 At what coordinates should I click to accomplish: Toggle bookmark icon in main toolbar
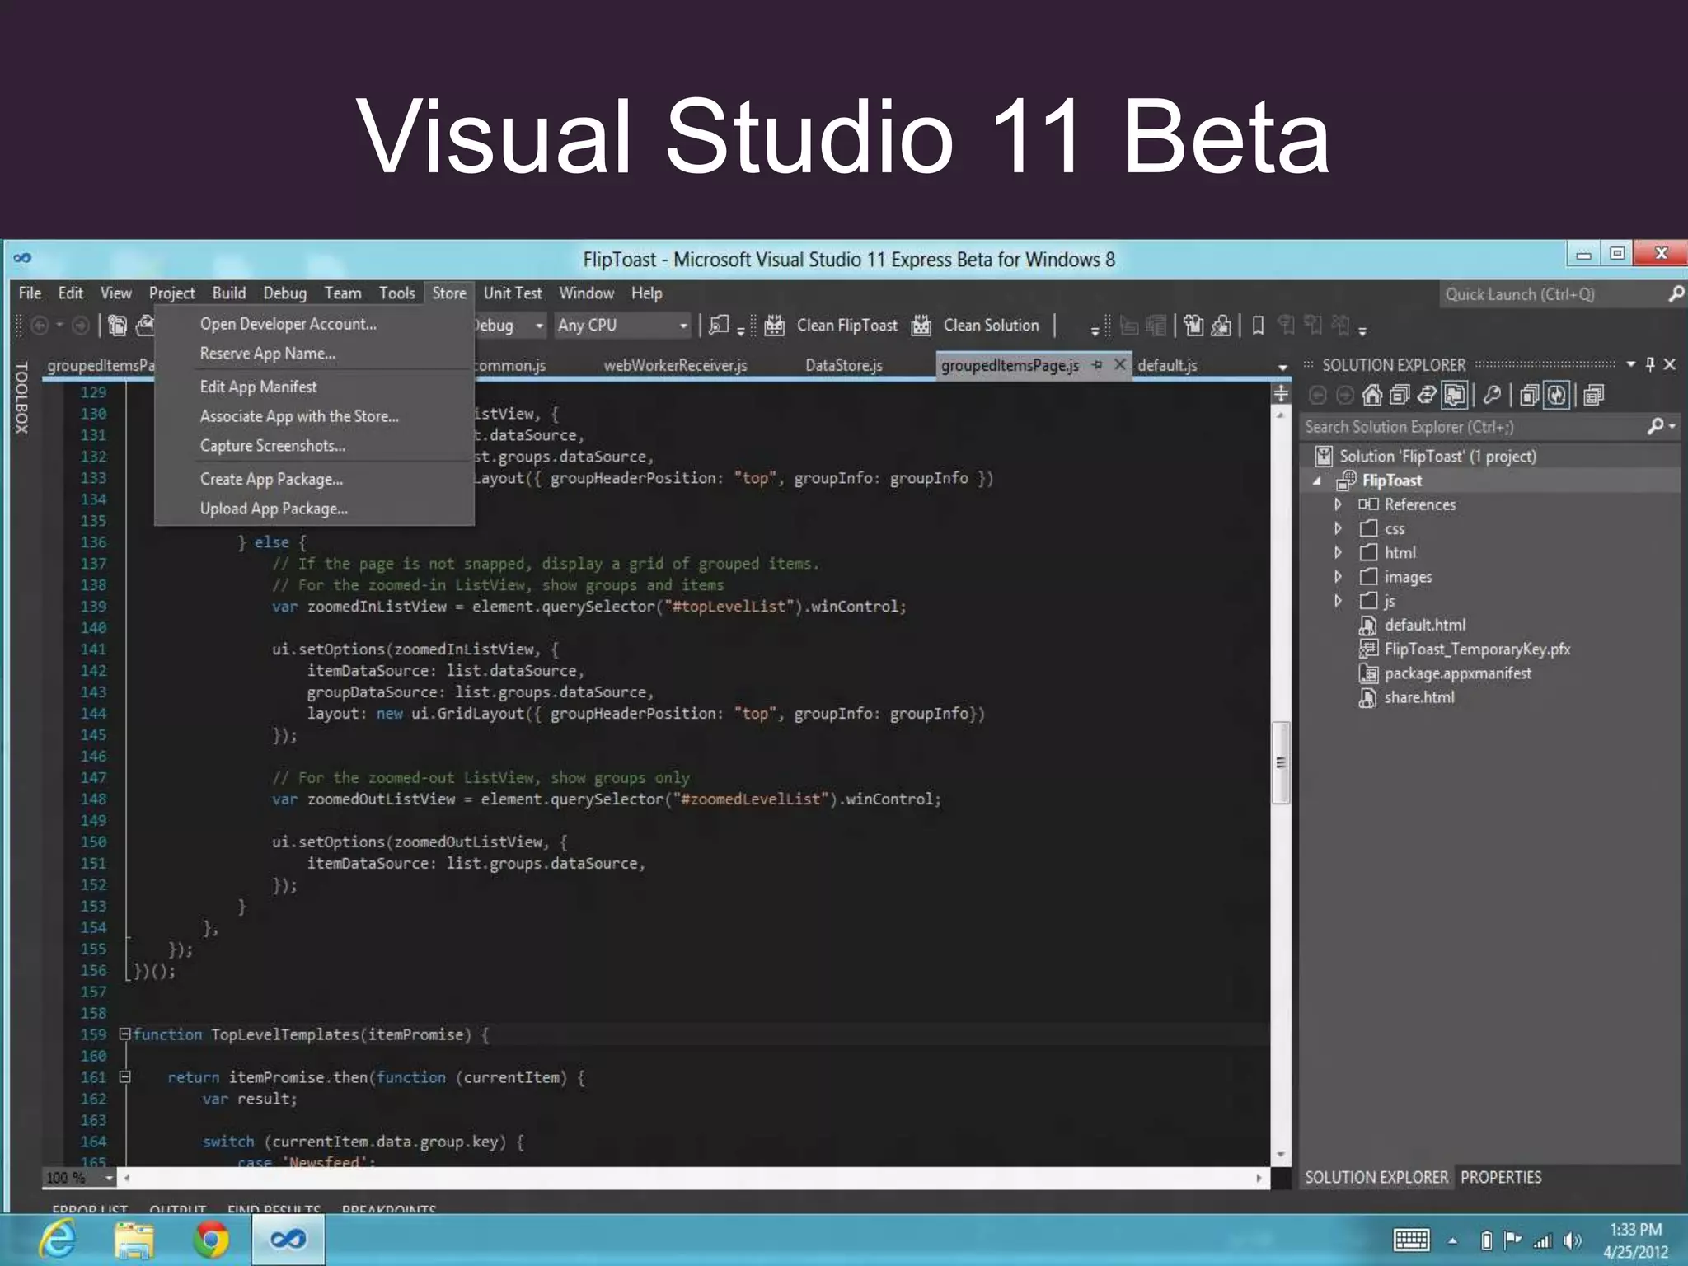point(1258,326)
